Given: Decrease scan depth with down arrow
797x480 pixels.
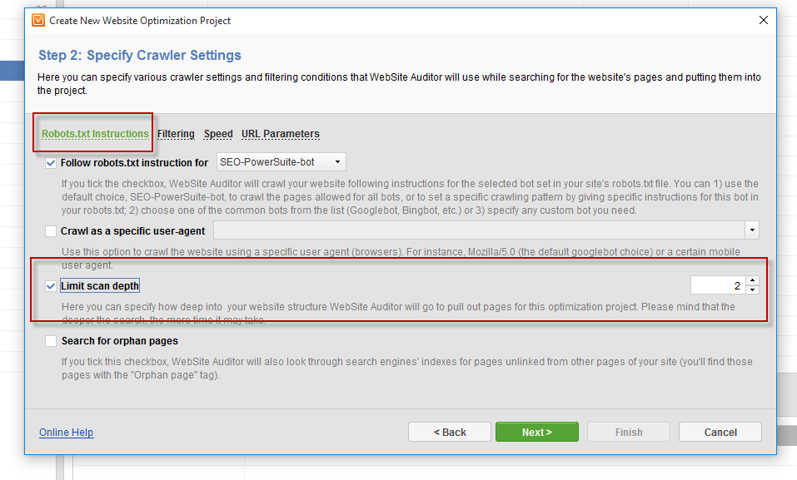Looking at the screenshot, I should (752, 290).
